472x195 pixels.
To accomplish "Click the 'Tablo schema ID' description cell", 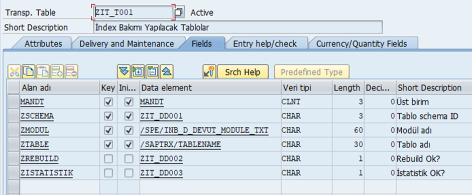I will tap(434, 116).
